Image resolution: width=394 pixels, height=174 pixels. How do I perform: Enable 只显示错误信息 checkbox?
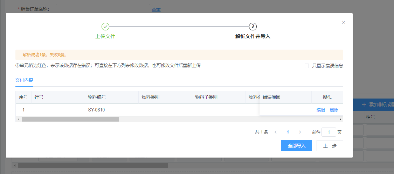(x=307, y=66)
